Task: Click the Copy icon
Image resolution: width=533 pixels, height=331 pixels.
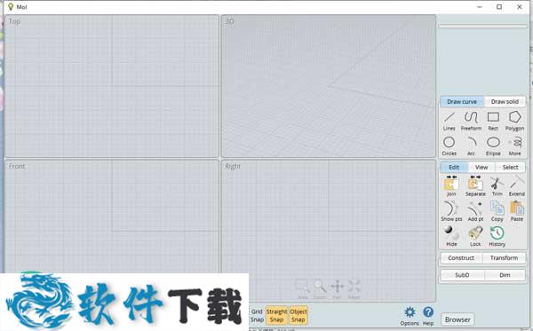Action: [497, 211]
